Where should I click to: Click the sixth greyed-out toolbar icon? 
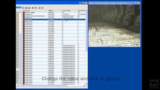39,8
